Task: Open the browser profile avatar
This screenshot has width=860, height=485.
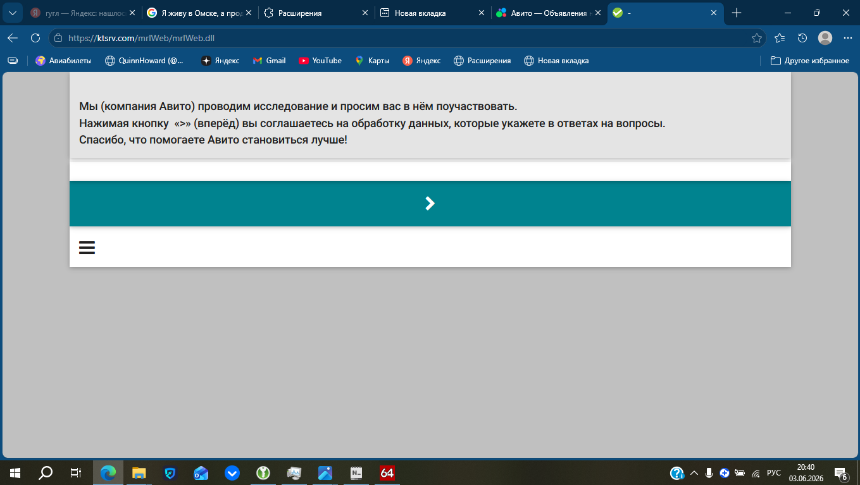Action: (825, 38)
